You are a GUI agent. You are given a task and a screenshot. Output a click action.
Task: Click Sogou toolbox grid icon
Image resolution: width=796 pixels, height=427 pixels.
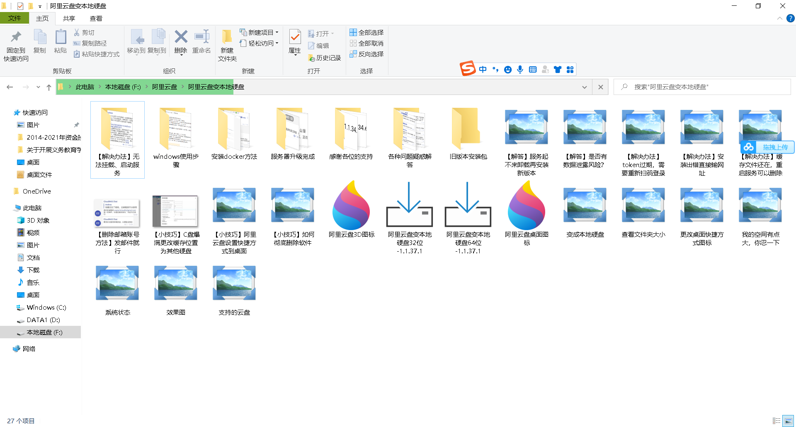pos(570,70)
